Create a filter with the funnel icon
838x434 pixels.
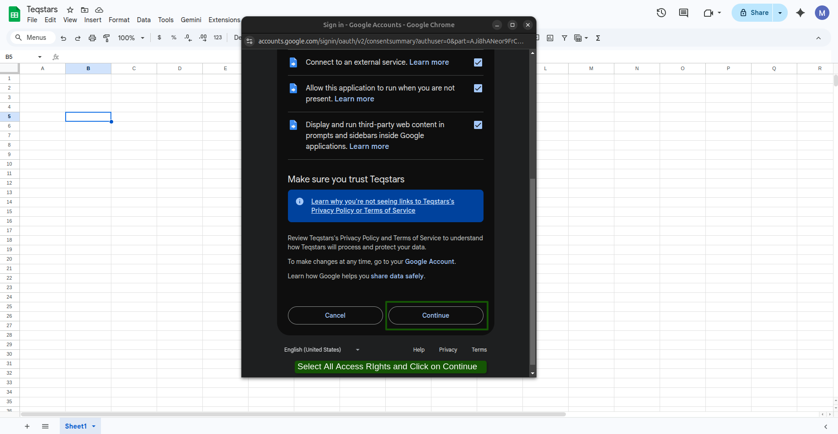[x=565, y=38]
